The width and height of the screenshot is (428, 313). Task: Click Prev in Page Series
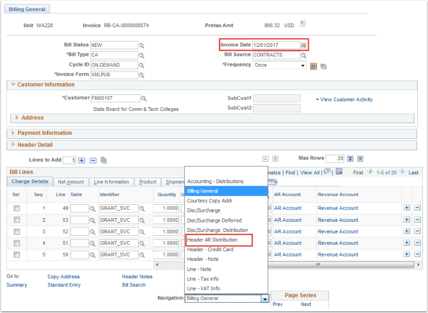pyautogui.click(x=278, y=304)
